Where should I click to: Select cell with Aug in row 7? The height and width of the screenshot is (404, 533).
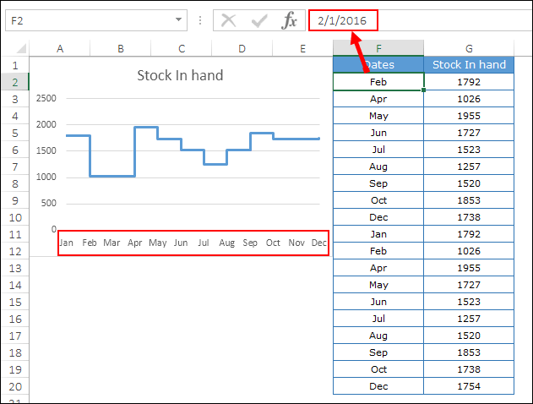(x=378, y=167)
